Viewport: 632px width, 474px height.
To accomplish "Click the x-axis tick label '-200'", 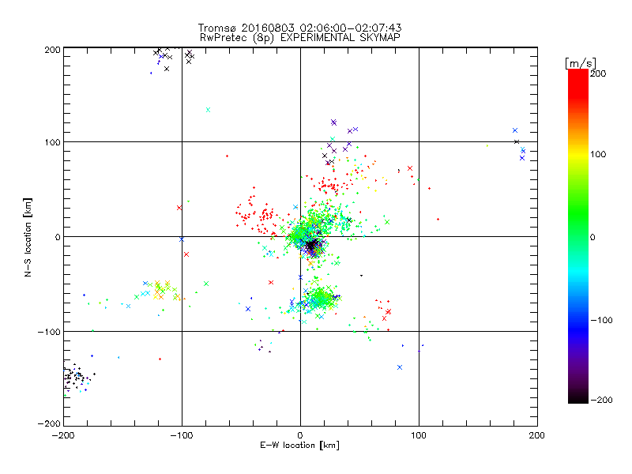I will pyautogui.click(x=63, y=435).
